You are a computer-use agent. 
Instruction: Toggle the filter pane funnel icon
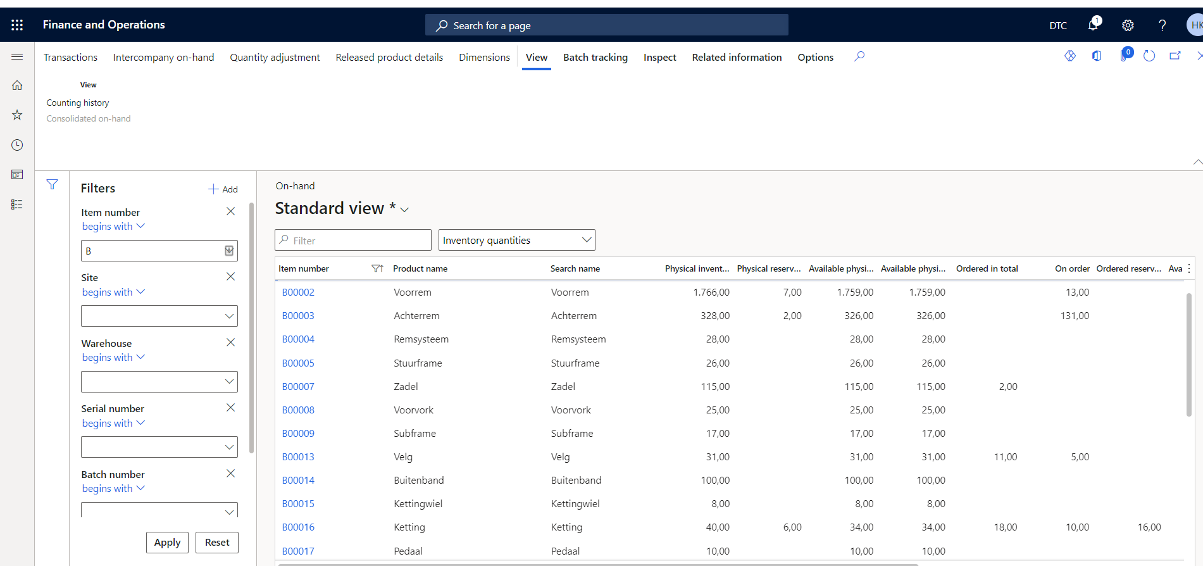coord(52,184)
